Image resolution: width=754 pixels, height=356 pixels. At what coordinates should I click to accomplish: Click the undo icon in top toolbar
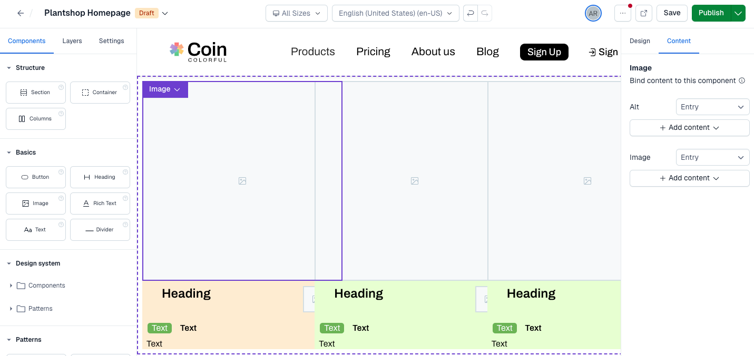pyautogui.click(x=471, y=13)
